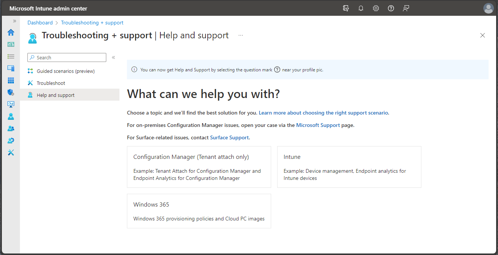
Task: Open the Surface Support link
Action: pyautogui.click(x=229, y=137)
